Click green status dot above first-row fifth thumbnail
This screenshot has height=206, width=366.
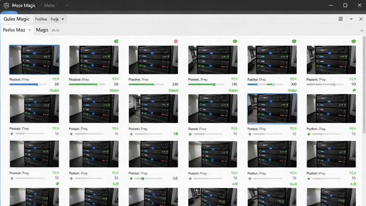294,41
